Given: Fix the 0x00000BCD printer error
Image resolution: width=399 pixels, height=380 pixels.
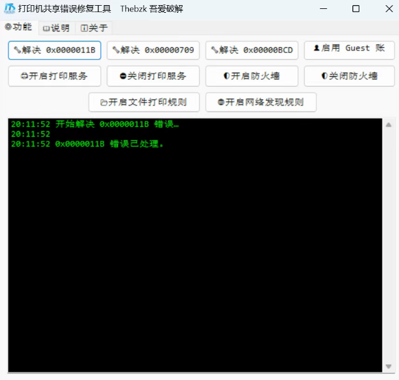Looking at the screenshot, I should click(x=252, y=50).
